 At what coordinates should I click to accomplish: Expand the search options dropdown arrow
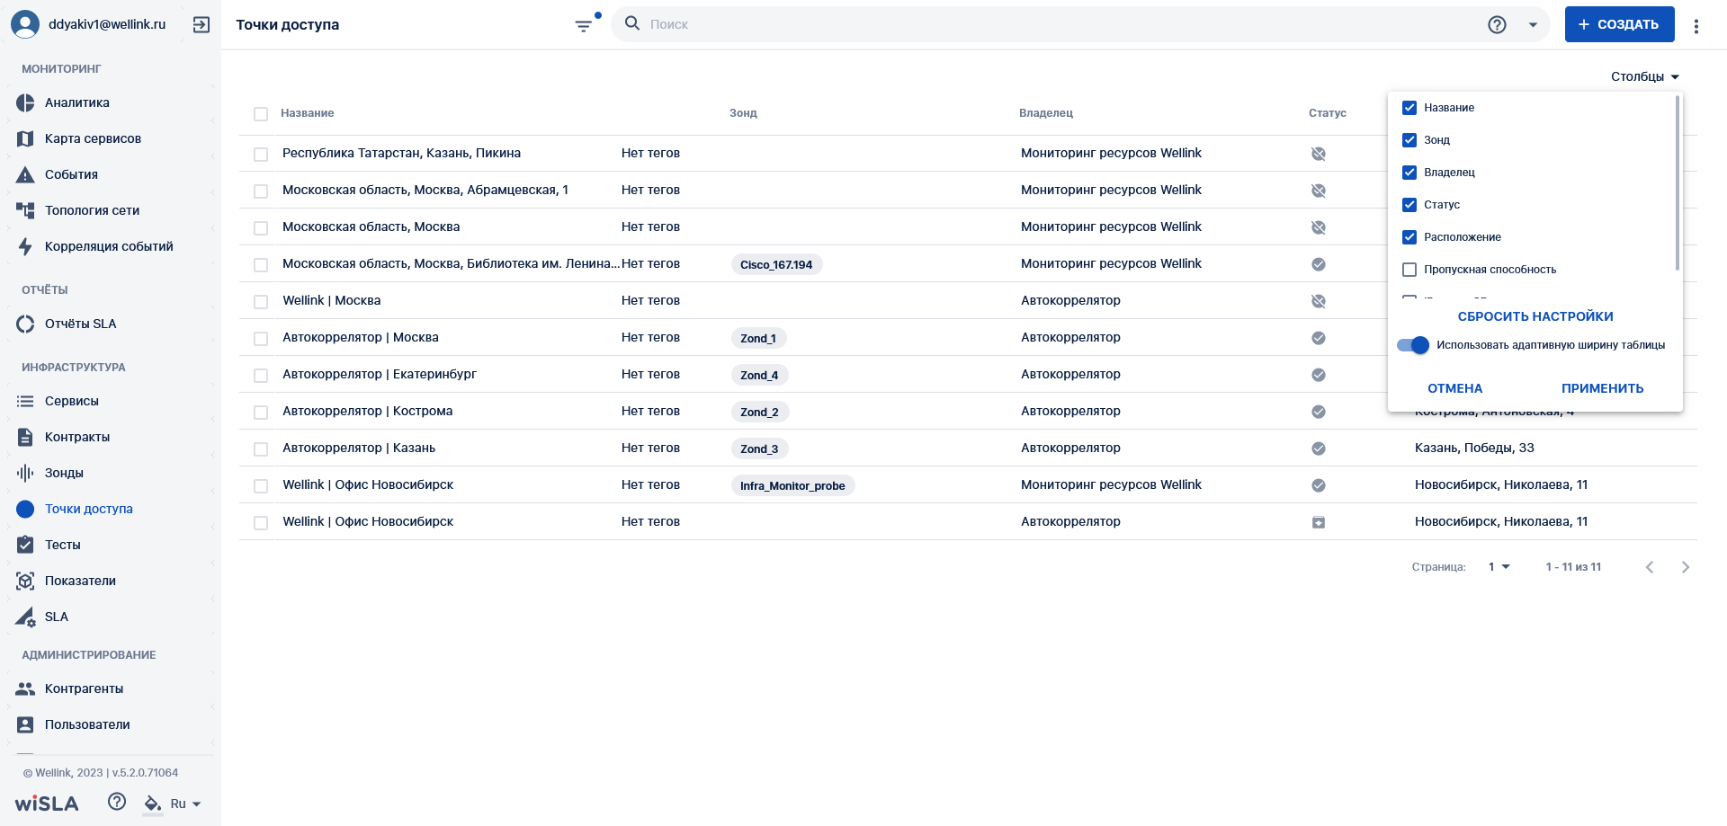point(1533,25)
